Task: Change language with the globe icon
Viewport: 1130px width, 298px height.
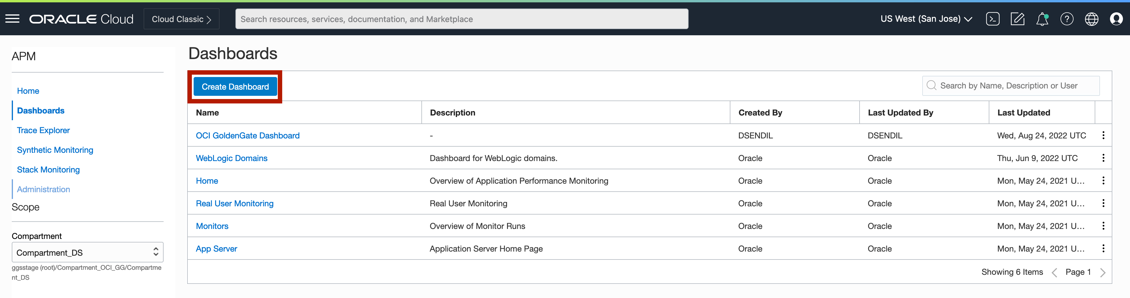Action: point(1091,19)
